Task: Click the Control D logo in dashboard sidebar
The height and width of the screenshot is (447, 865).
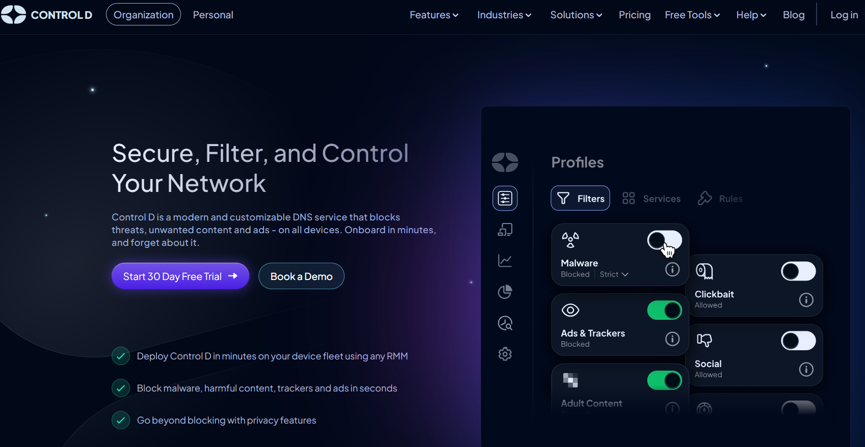Action: tap(505, 162)
